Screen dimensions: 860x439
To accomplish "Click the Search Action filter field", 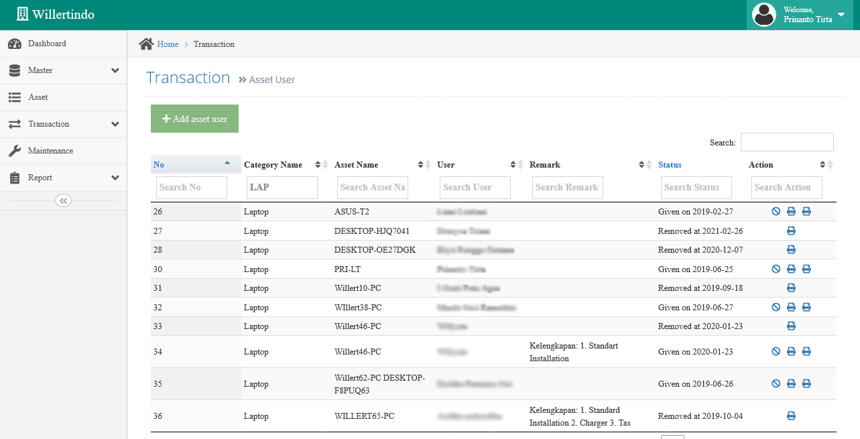I will 787,188.
